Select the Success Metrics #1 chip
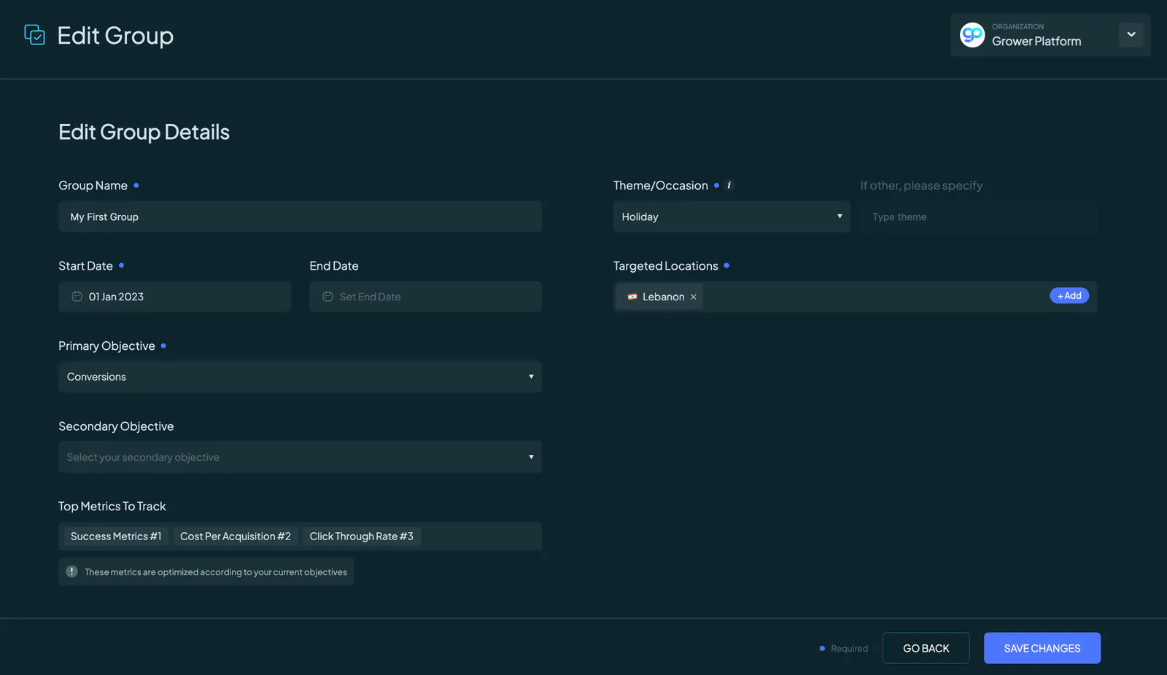Viewport: 1167px width, 675px height. [116, 537]
